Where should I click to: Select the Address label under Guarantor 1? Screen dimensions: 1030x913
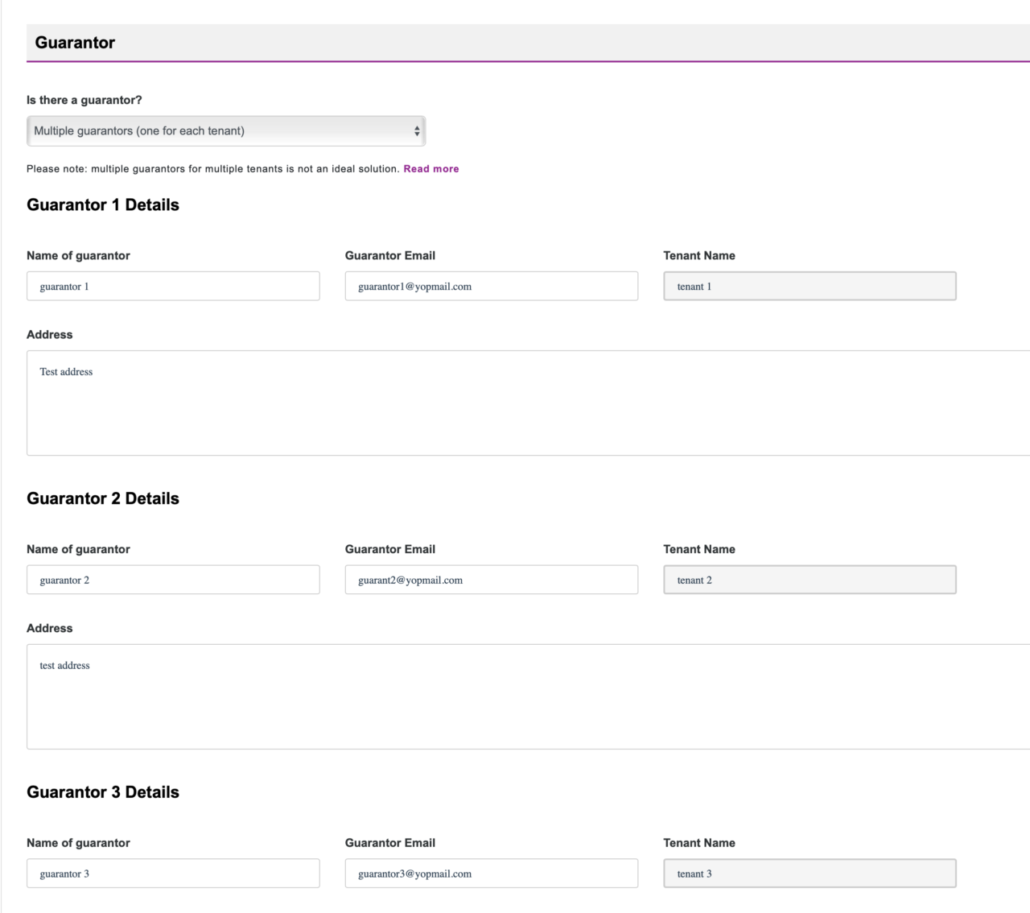pos(49,334)
